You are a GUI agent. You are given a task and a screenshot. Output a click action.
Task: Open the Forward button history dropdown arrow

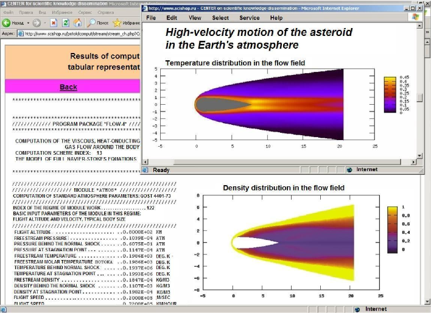click(x=45, y=23)
